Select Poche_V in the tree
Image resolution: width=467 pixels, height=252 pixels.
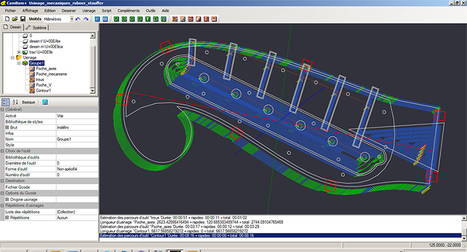pos(43,85)
